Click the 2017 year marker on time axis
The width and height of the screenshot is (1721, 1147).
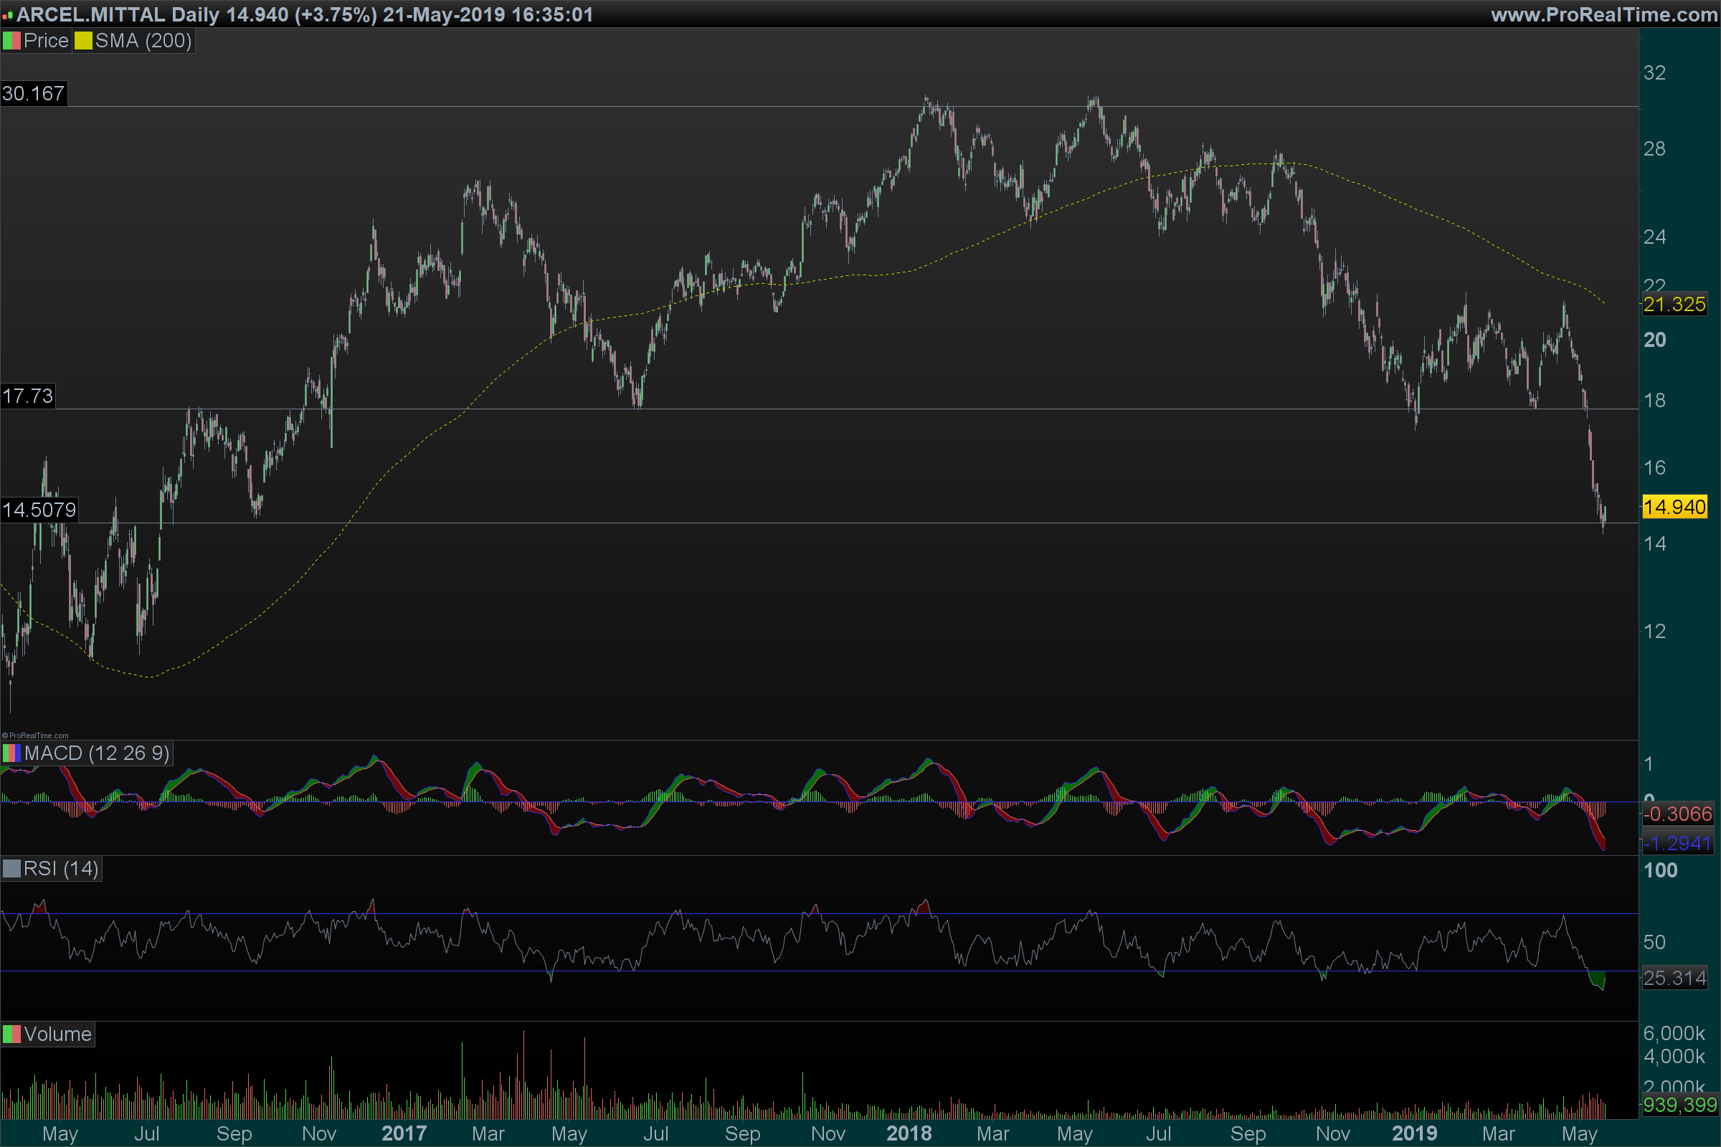(x=404, y=1133)
